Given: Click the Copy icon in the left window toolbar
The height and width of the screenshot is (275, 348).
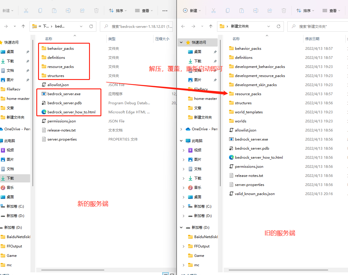Looking at the screenshot, I should tap(40, 11).
